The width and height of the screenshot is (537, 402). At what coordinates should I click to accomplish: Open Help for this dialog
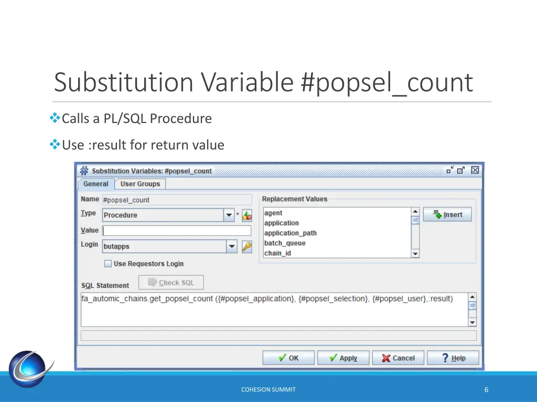pos(453,358)
